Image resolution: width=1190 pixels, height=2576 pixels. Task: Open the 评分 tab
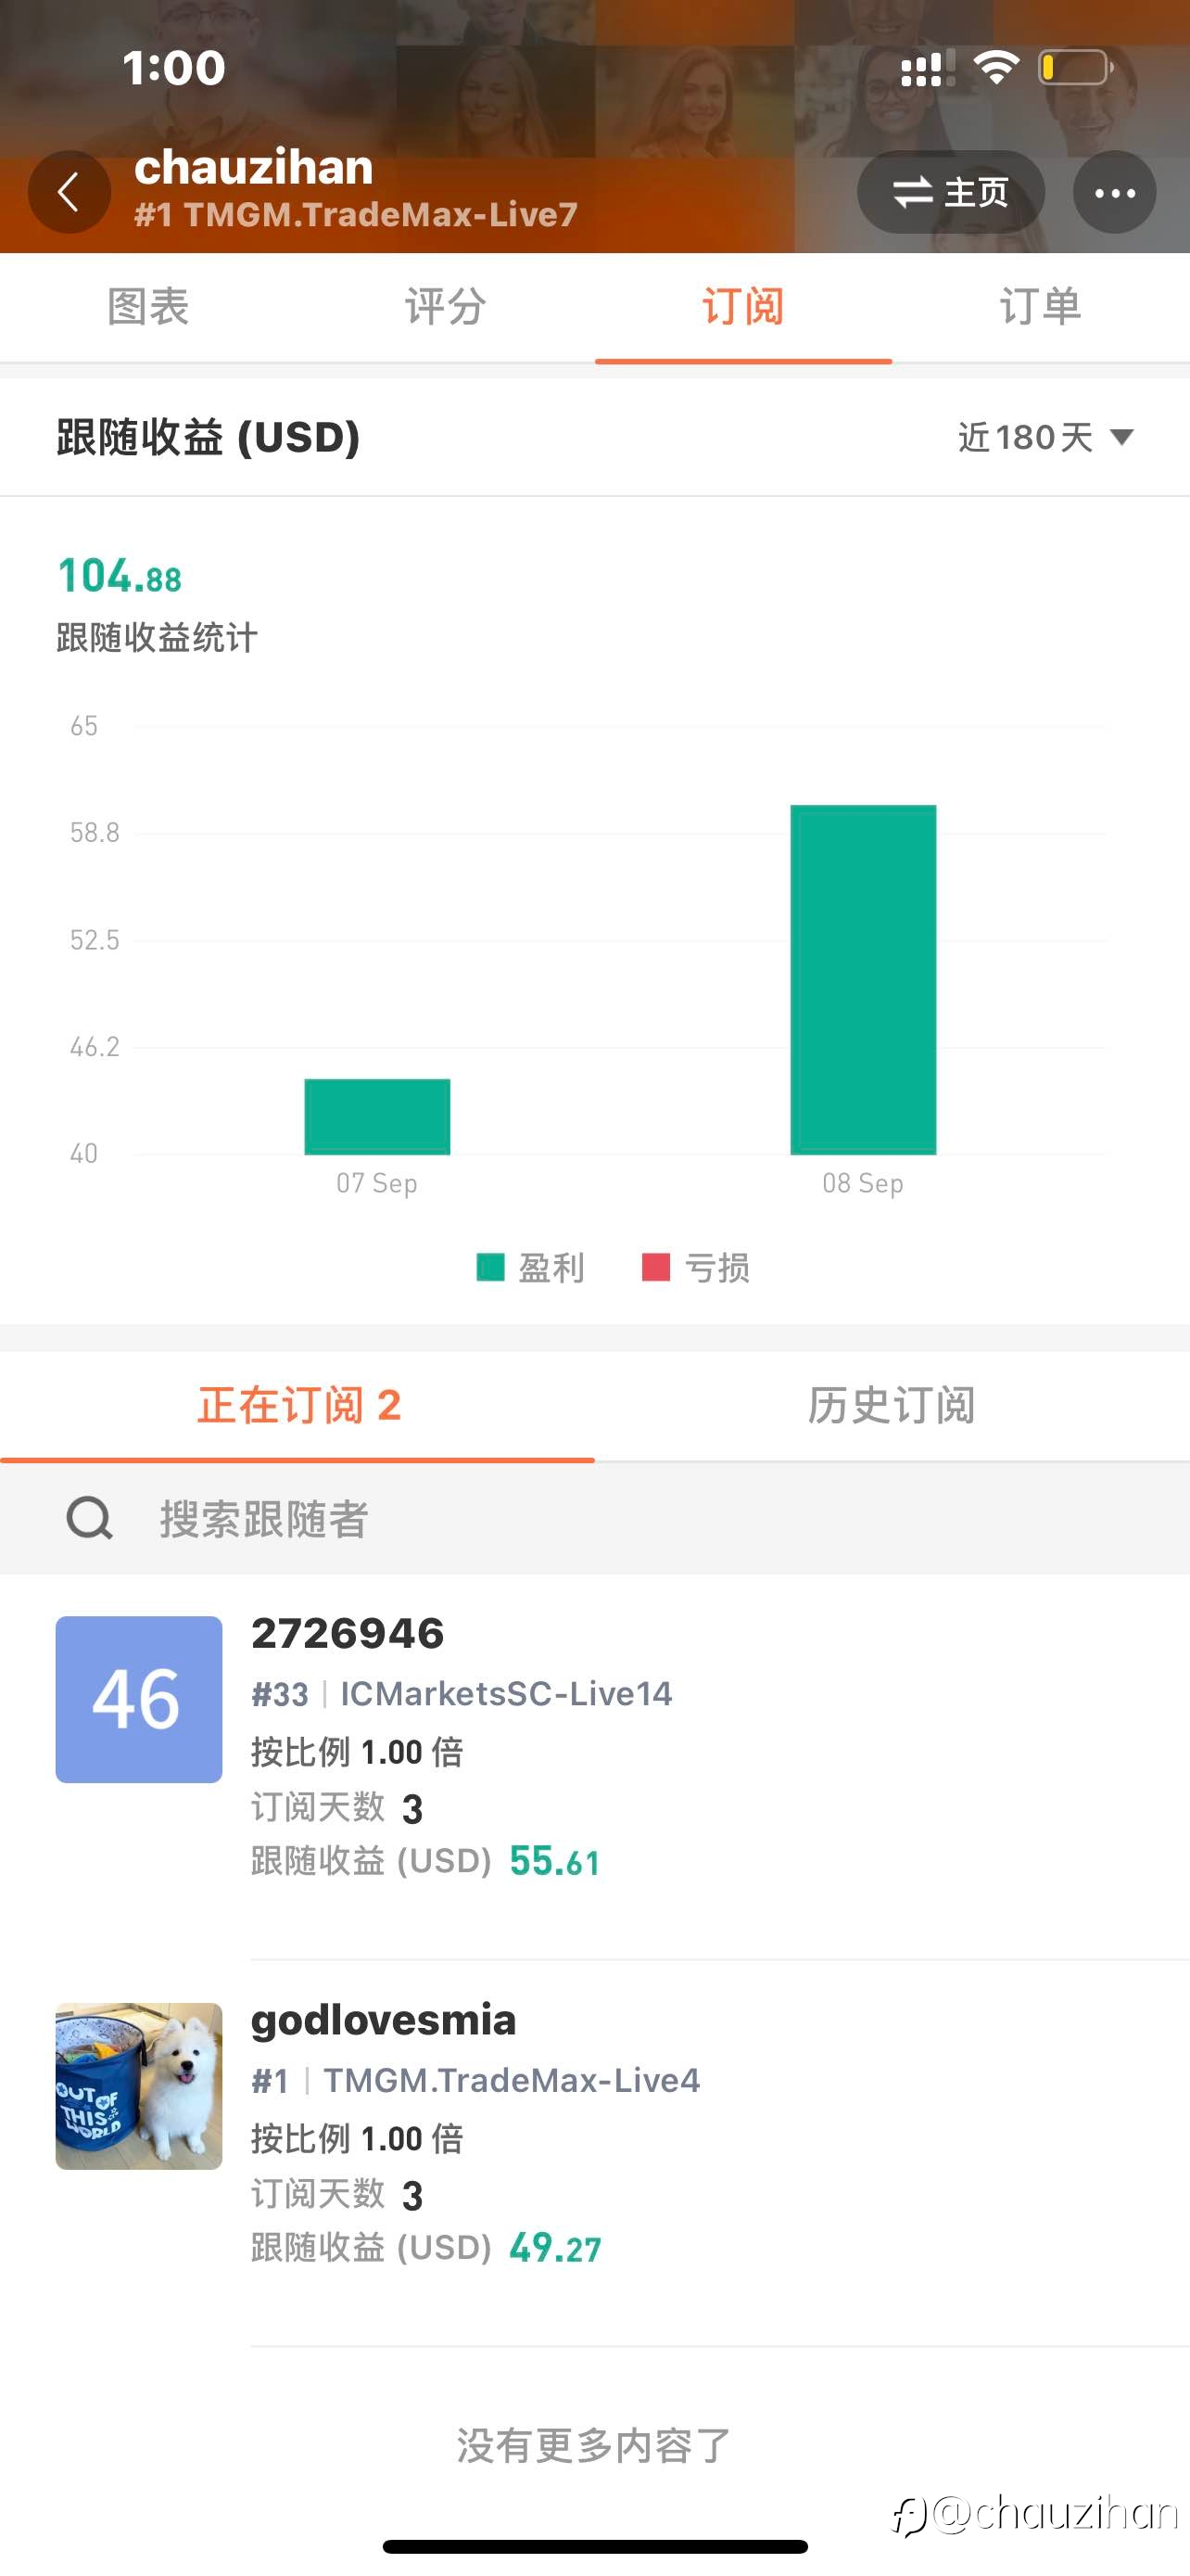click(x=446, y=307)
